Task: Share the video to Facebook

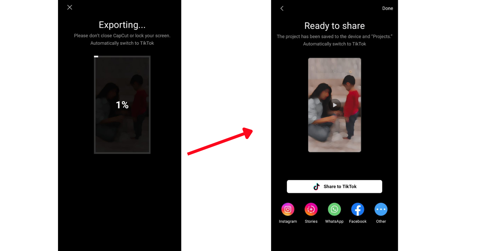Action: tap(357, 209)
